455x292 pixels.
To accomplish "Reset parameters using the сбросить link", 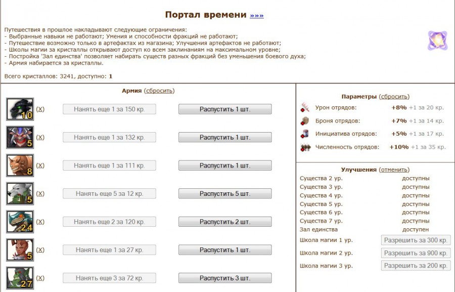I will (x=394, y=96).
